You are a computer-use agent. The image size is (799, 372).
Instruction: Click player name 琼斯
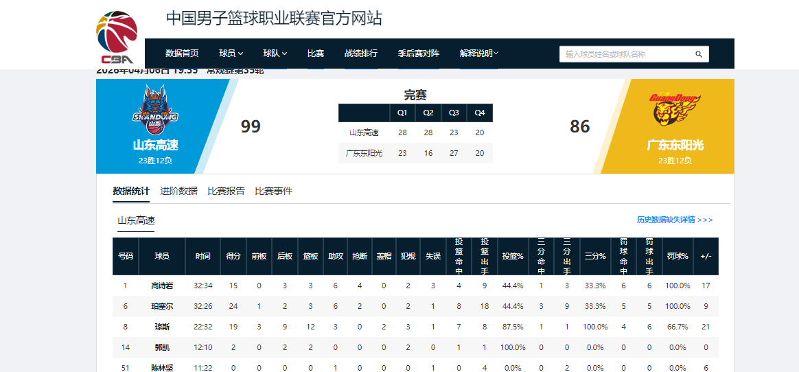pos(162,327)
